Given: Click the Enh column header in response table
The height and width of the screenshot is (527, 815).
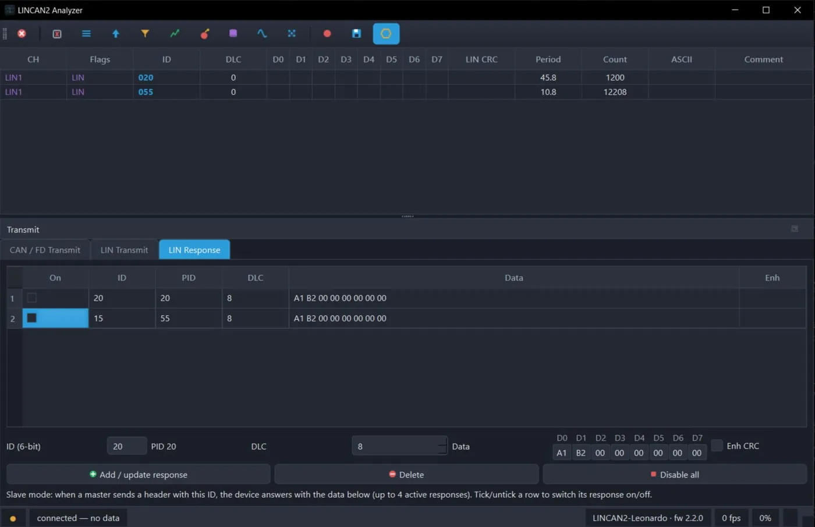Looking at the screenshot, I should tap(773, 278).
